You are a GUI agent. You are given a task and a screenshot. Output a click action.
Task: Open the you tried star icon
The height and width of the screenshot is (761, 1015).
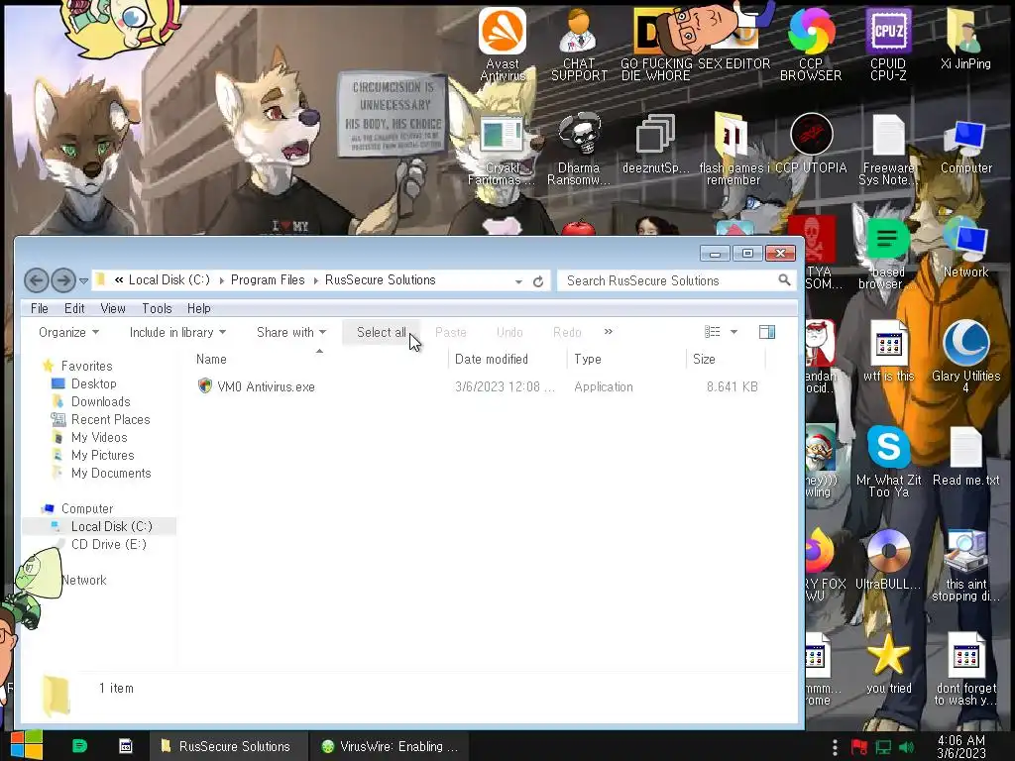pos(888,664)
